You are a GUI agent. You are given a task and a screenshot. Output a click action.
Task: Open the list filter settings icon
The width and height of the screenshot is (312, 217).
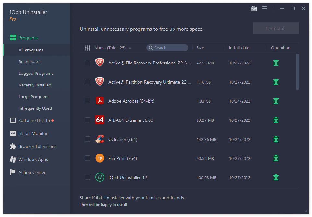[x=88, y=48]
